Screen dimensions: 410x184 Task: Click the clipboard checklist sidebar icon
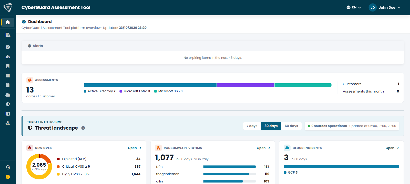[8, 85]
